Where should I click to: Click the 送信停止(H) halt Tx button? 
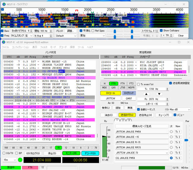[x=145, y=115]
